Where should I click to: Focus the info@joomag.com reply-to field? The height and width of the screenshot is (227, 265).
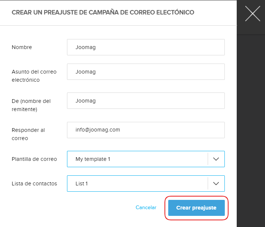pos(146,130)
